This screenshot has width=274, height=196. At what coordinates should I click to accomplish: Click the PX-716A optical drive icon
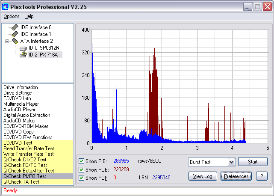coord(23,55)
